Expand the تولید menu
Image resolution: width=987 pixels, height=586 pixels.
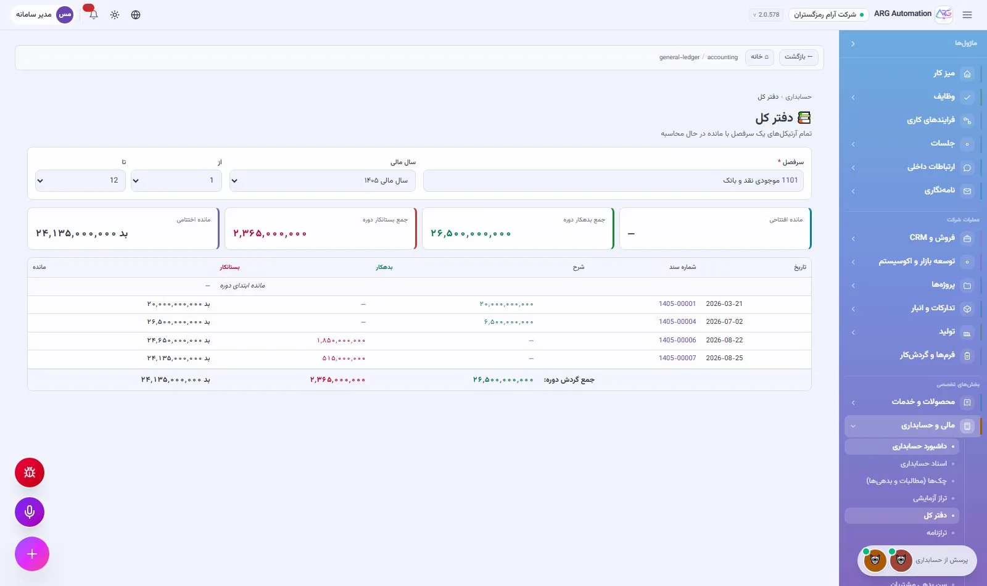[853, 332]
